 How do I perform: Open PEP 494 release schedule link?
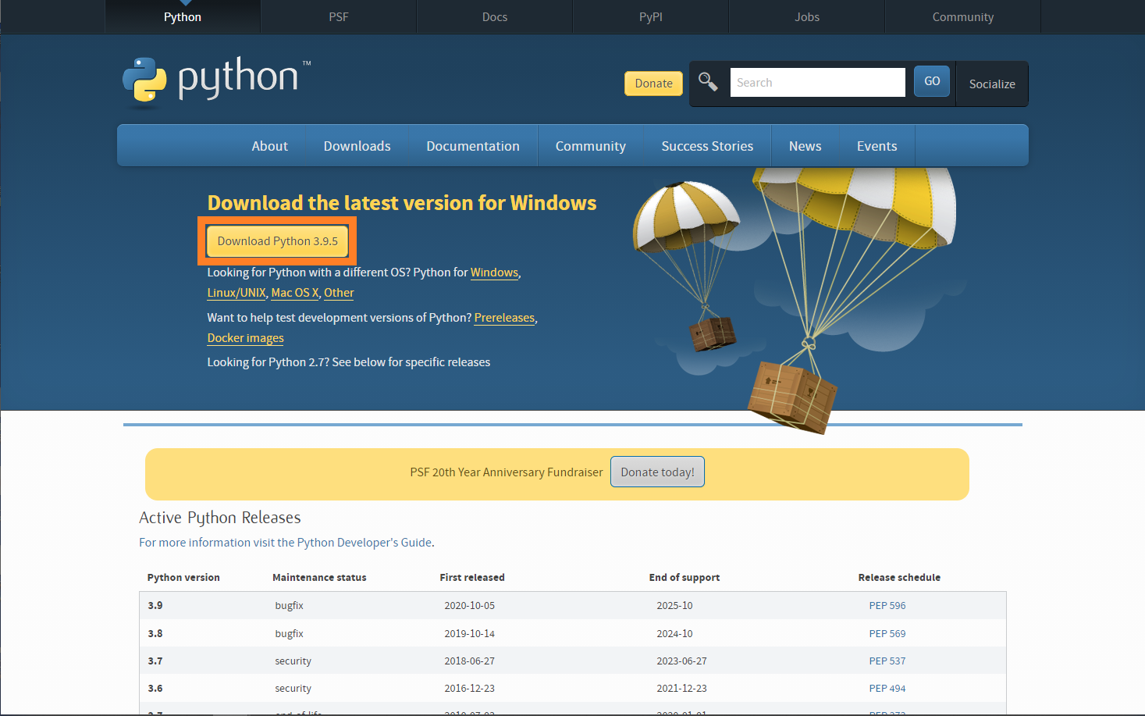(x=887, y=689)
